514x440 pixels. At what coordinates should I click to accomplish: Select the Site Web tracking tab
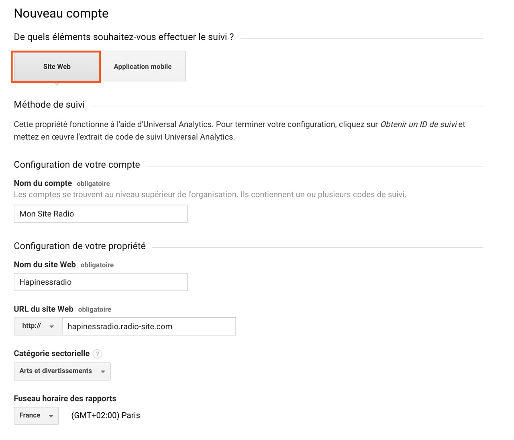(57, 67)
